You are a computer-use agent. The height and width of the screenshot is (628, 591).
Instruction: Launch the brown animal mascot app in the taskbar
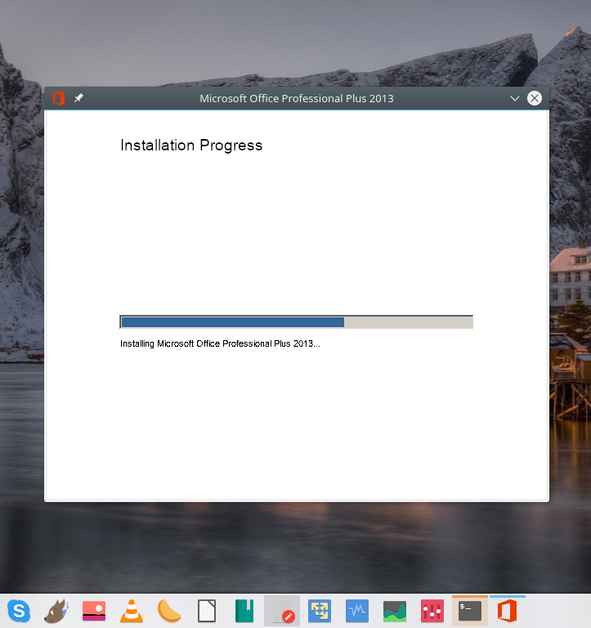pos(56,611)
